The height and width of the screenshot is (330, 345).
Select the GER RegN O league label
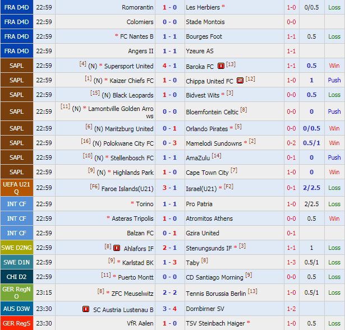17,292
